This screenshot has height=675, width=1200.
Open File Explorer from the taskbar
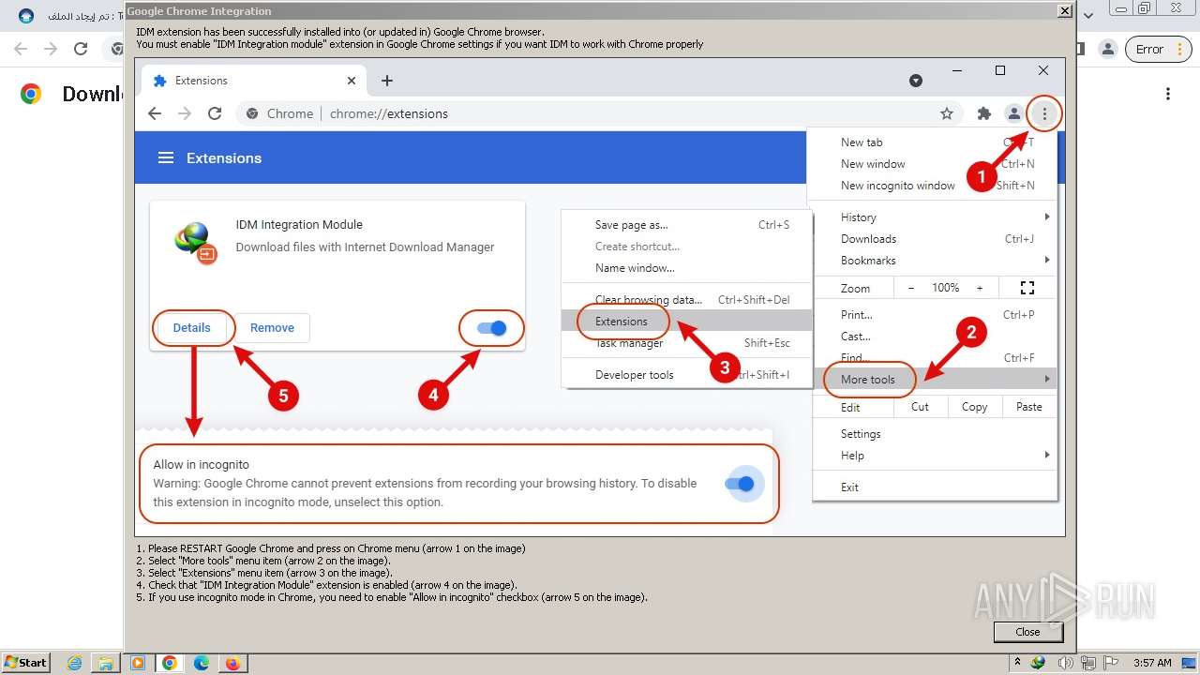[x=106, y=663]
